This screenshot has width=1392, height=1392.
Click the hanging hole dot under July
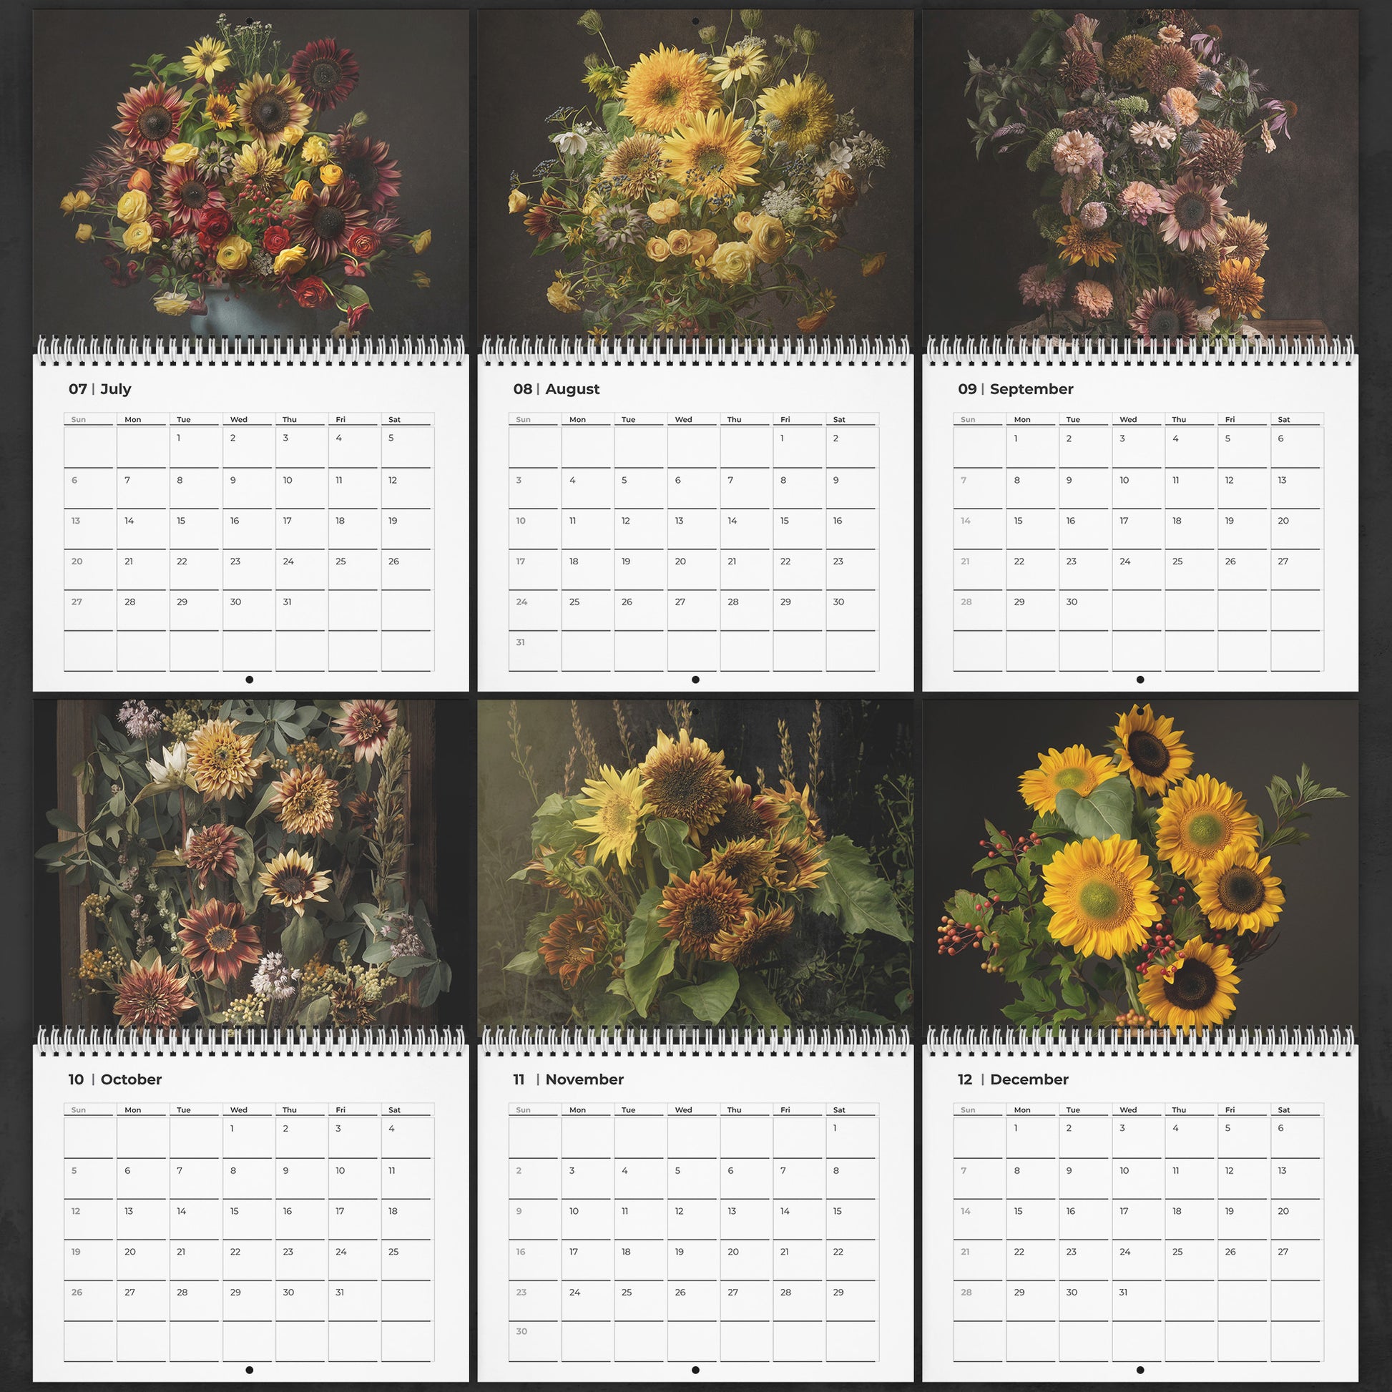250,680
